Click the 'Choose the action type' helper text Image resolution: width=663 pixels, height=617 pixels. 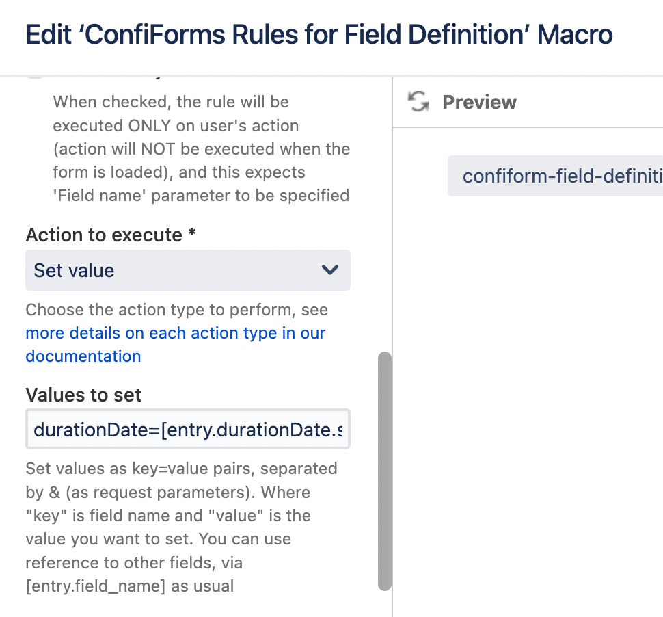pyautogui.click(x=176, y=310)
